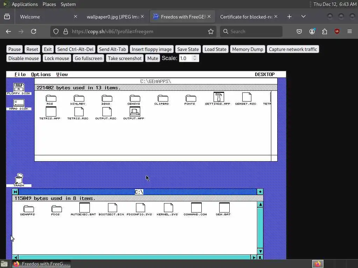Open the RCS folder in GEMAPPS window
The image size is (358, 268).
[x=51, y=98]
